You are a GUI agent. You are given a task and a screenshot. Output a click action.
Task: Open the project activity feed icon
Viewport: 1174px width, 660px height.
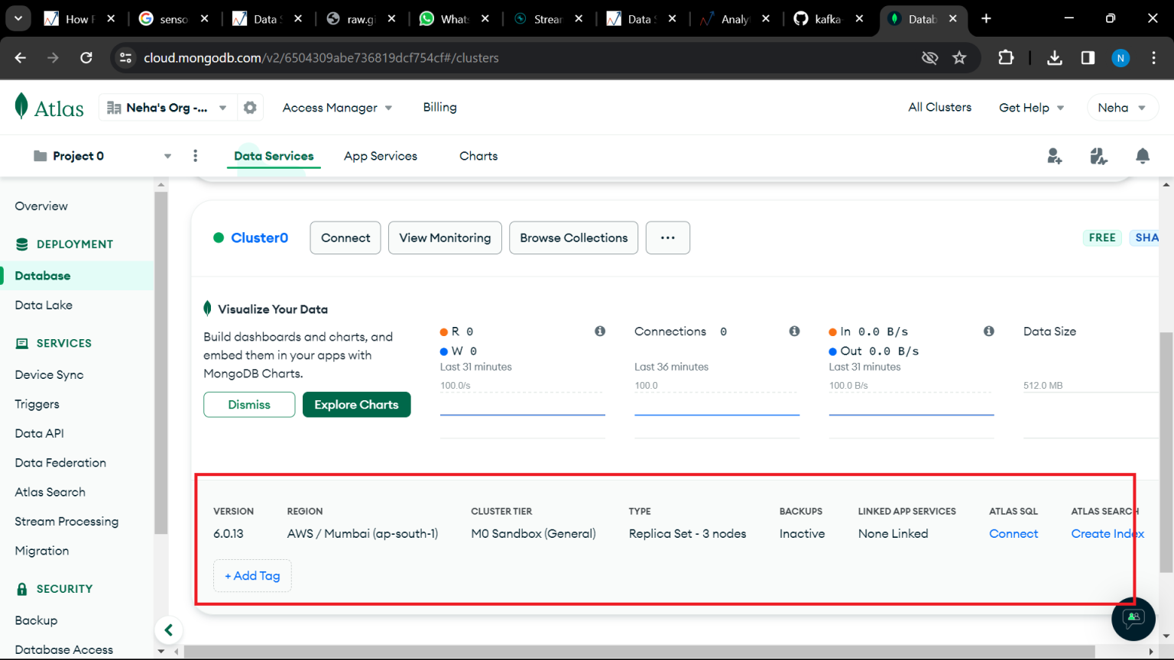(x=1098, y=156)
